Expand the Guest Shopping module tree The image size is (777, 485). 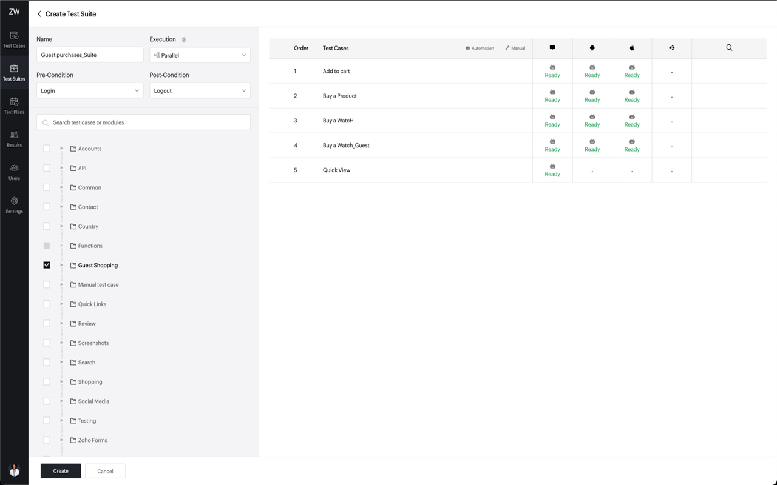pyautogui.click(x=61, y=265)
